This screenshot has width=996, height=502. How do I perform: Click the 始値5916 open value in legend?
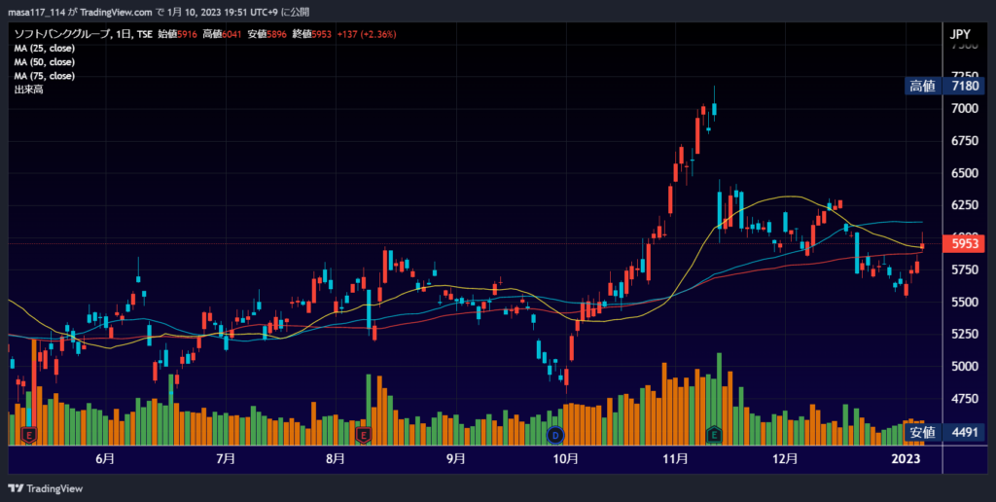click(177, 34)
